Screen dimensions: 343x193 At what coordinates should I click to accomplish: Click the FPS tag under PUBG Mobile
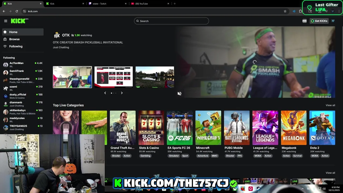(x=240, y=156)
